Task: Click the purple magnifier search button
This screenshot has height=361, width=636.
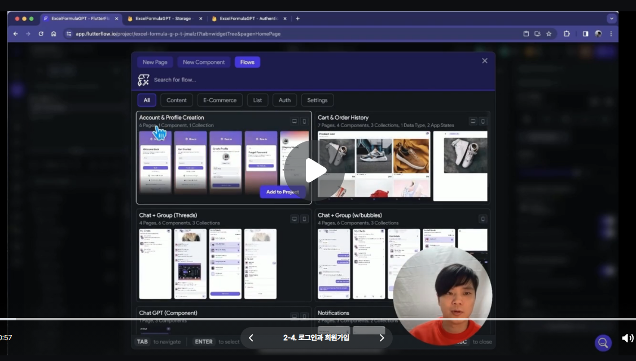Action: (x=603, y=343)
